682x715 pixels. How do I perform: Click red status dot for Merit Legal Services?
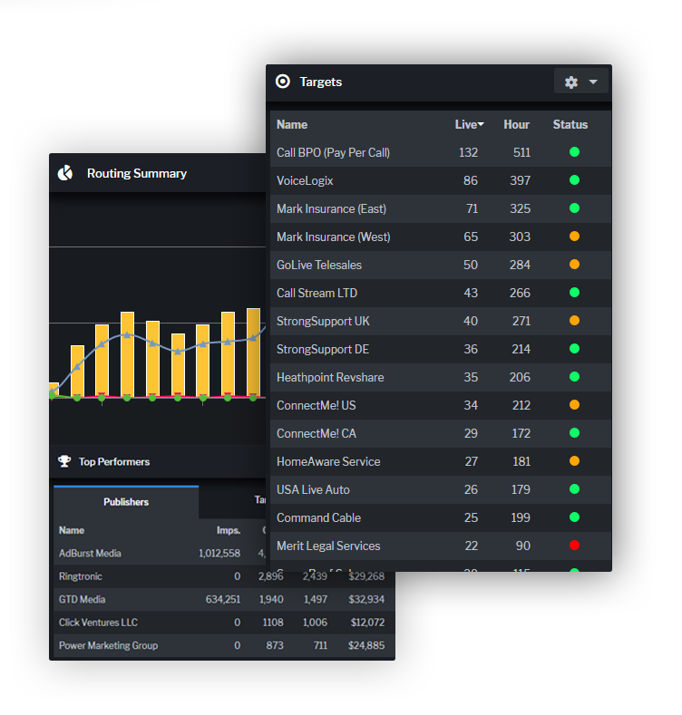pyautogui.click(x=574, y=546)
